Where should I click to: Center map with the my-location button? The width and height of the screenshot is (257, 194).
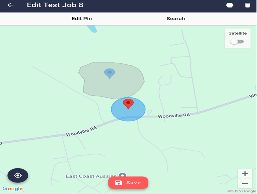pos(18,175)
